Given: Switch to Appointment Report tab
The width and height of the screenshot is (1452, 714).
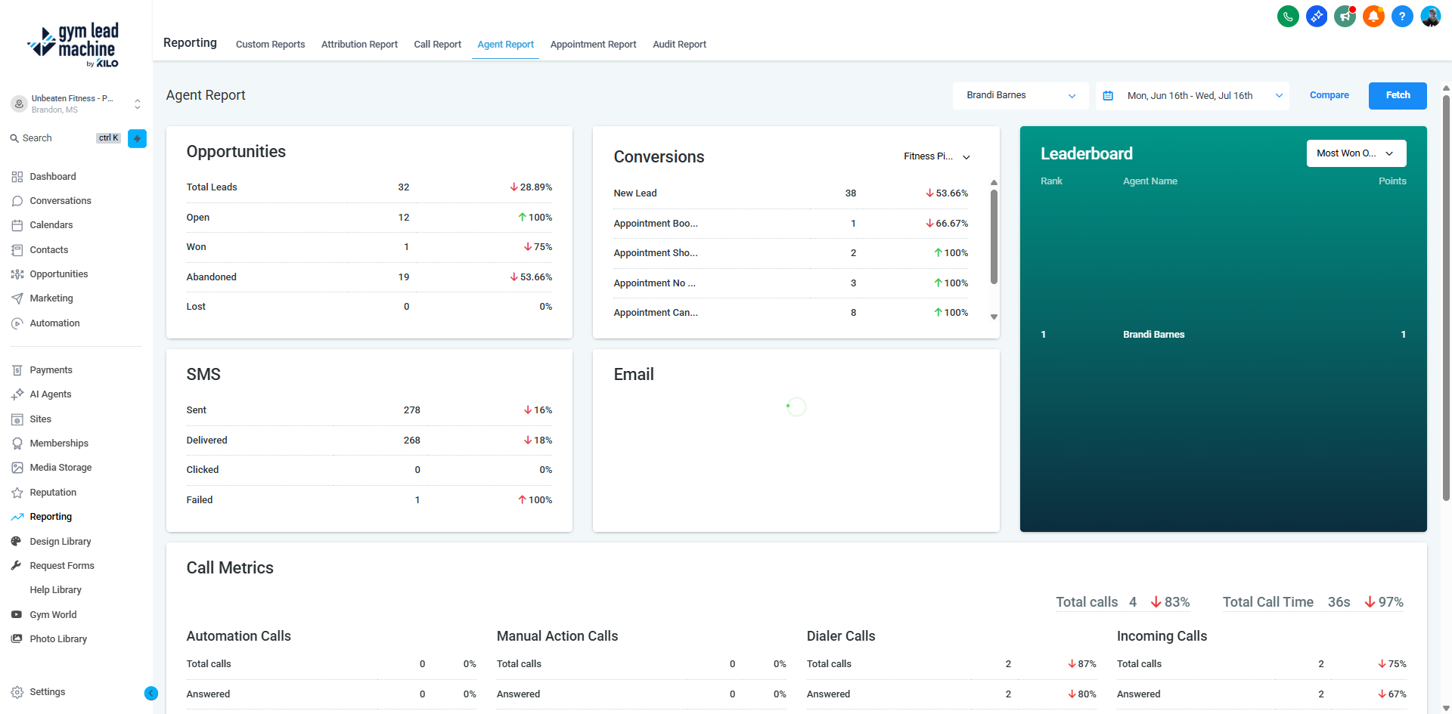Looking at the screenshot, I should tap(593, 45).
